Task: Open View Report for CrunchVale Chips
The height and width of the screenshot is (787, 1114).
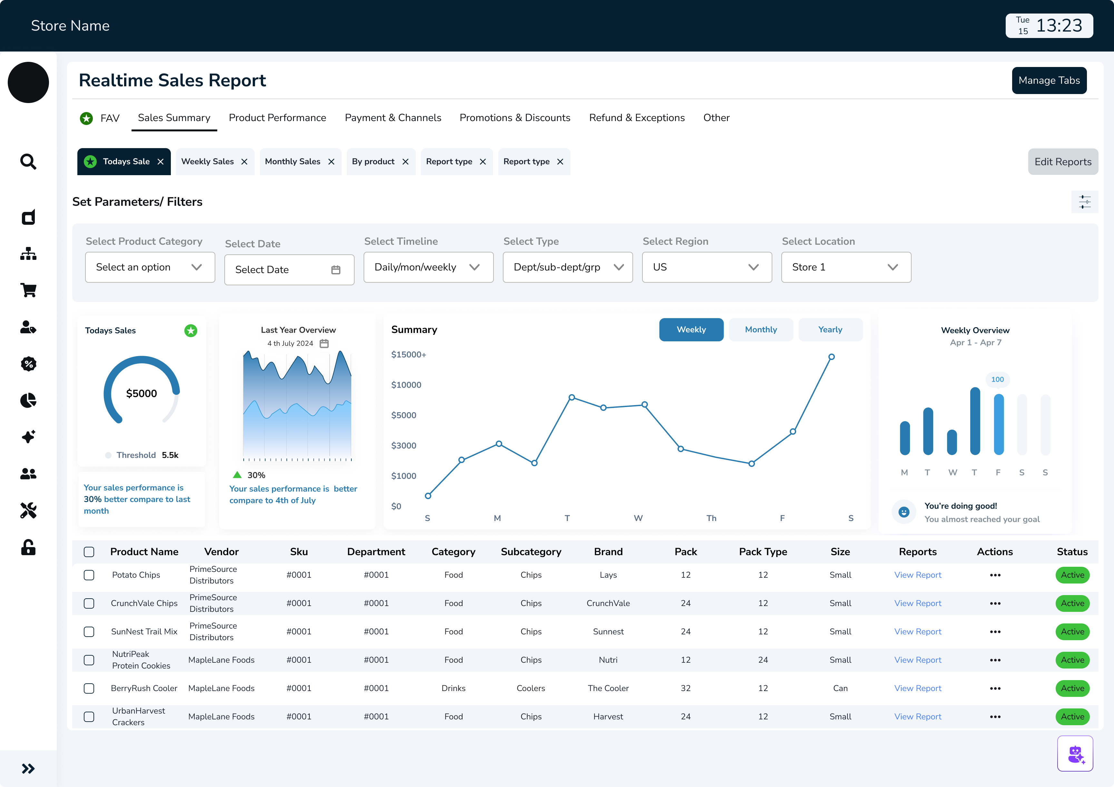Action: coord(917,603)
